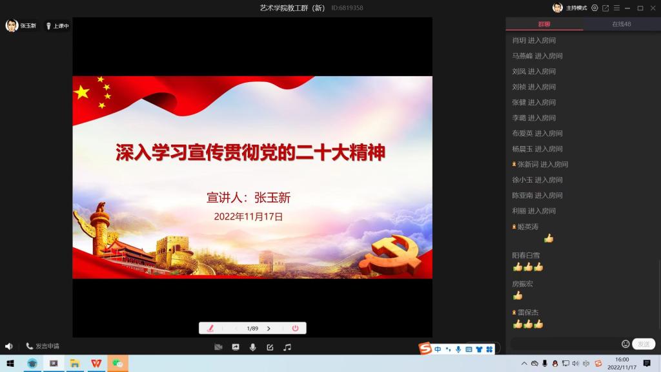The width and height of the screenshot is (661, 372).
Task: Open the whiteboard edit icon
Action: pyautogui.click(x=270, y=347)
